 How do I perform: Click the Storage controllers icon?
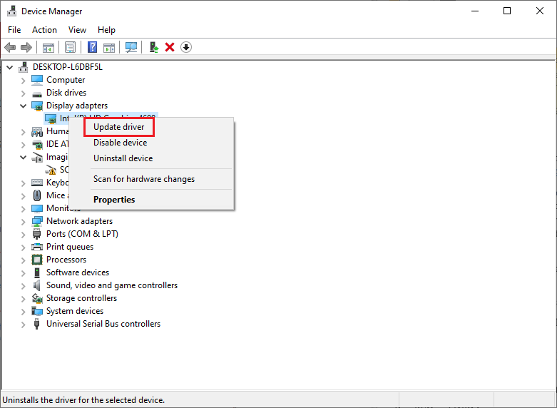(x=37, y=298)
